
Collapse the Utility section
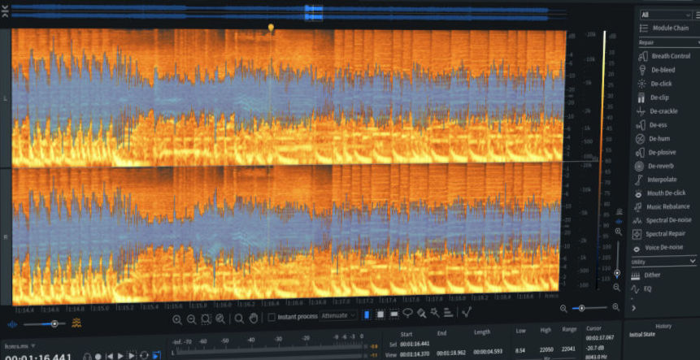click(x=692, y=261)
